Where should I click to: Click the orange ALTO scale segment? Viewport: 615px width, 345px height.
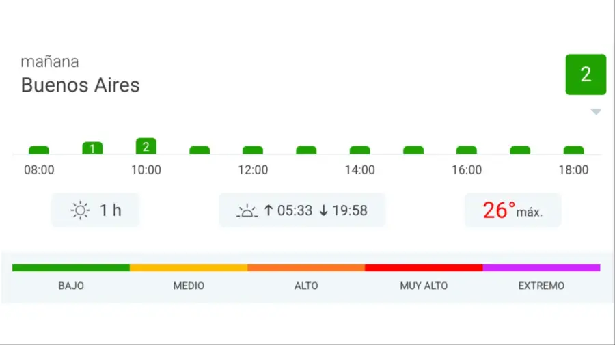[306, 268]
